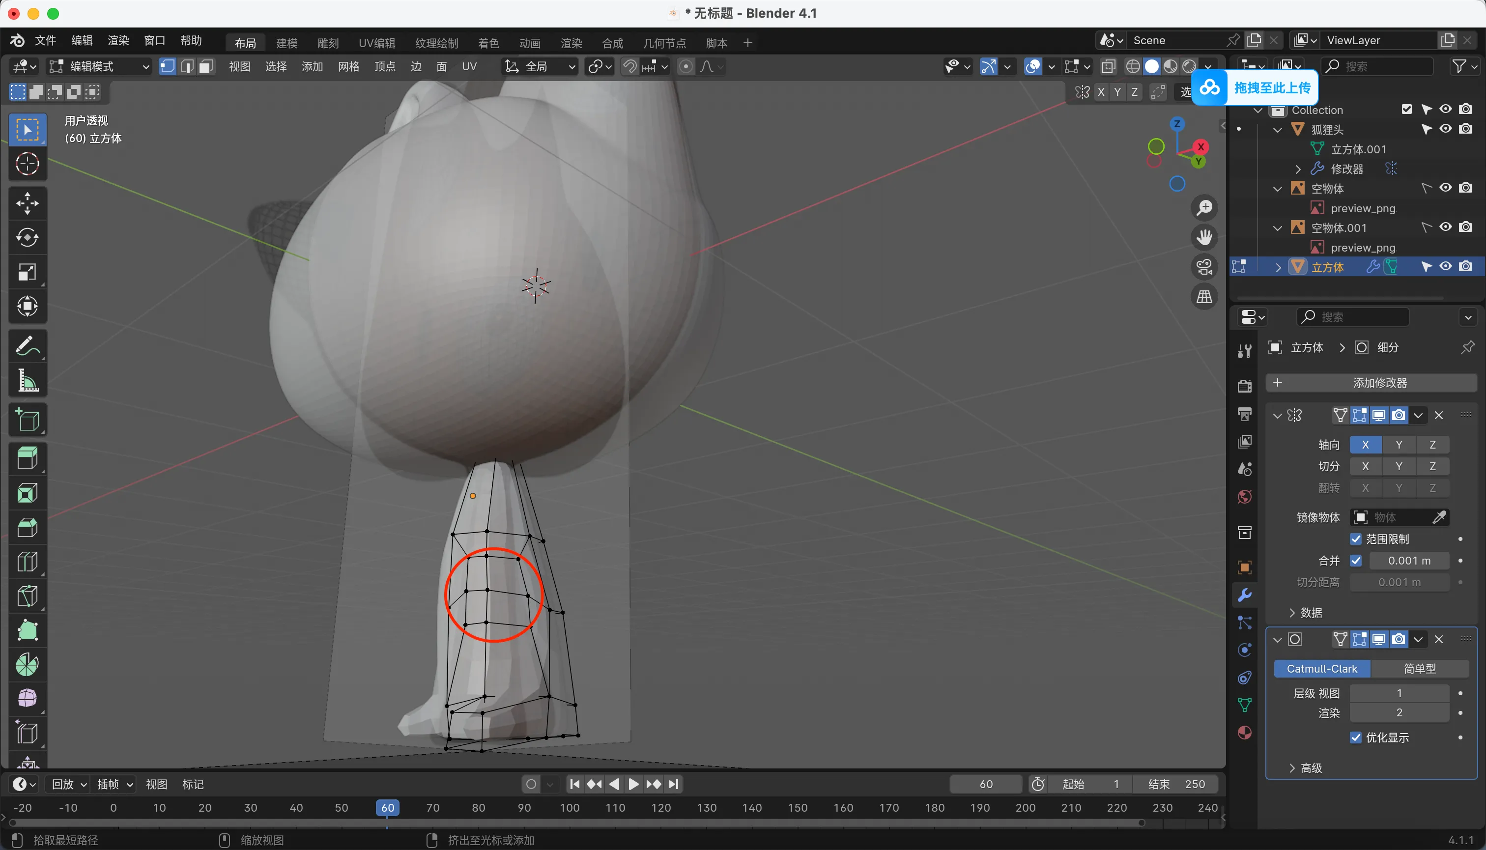
Task: Select the Loop Cut tool
Action: 28,562
